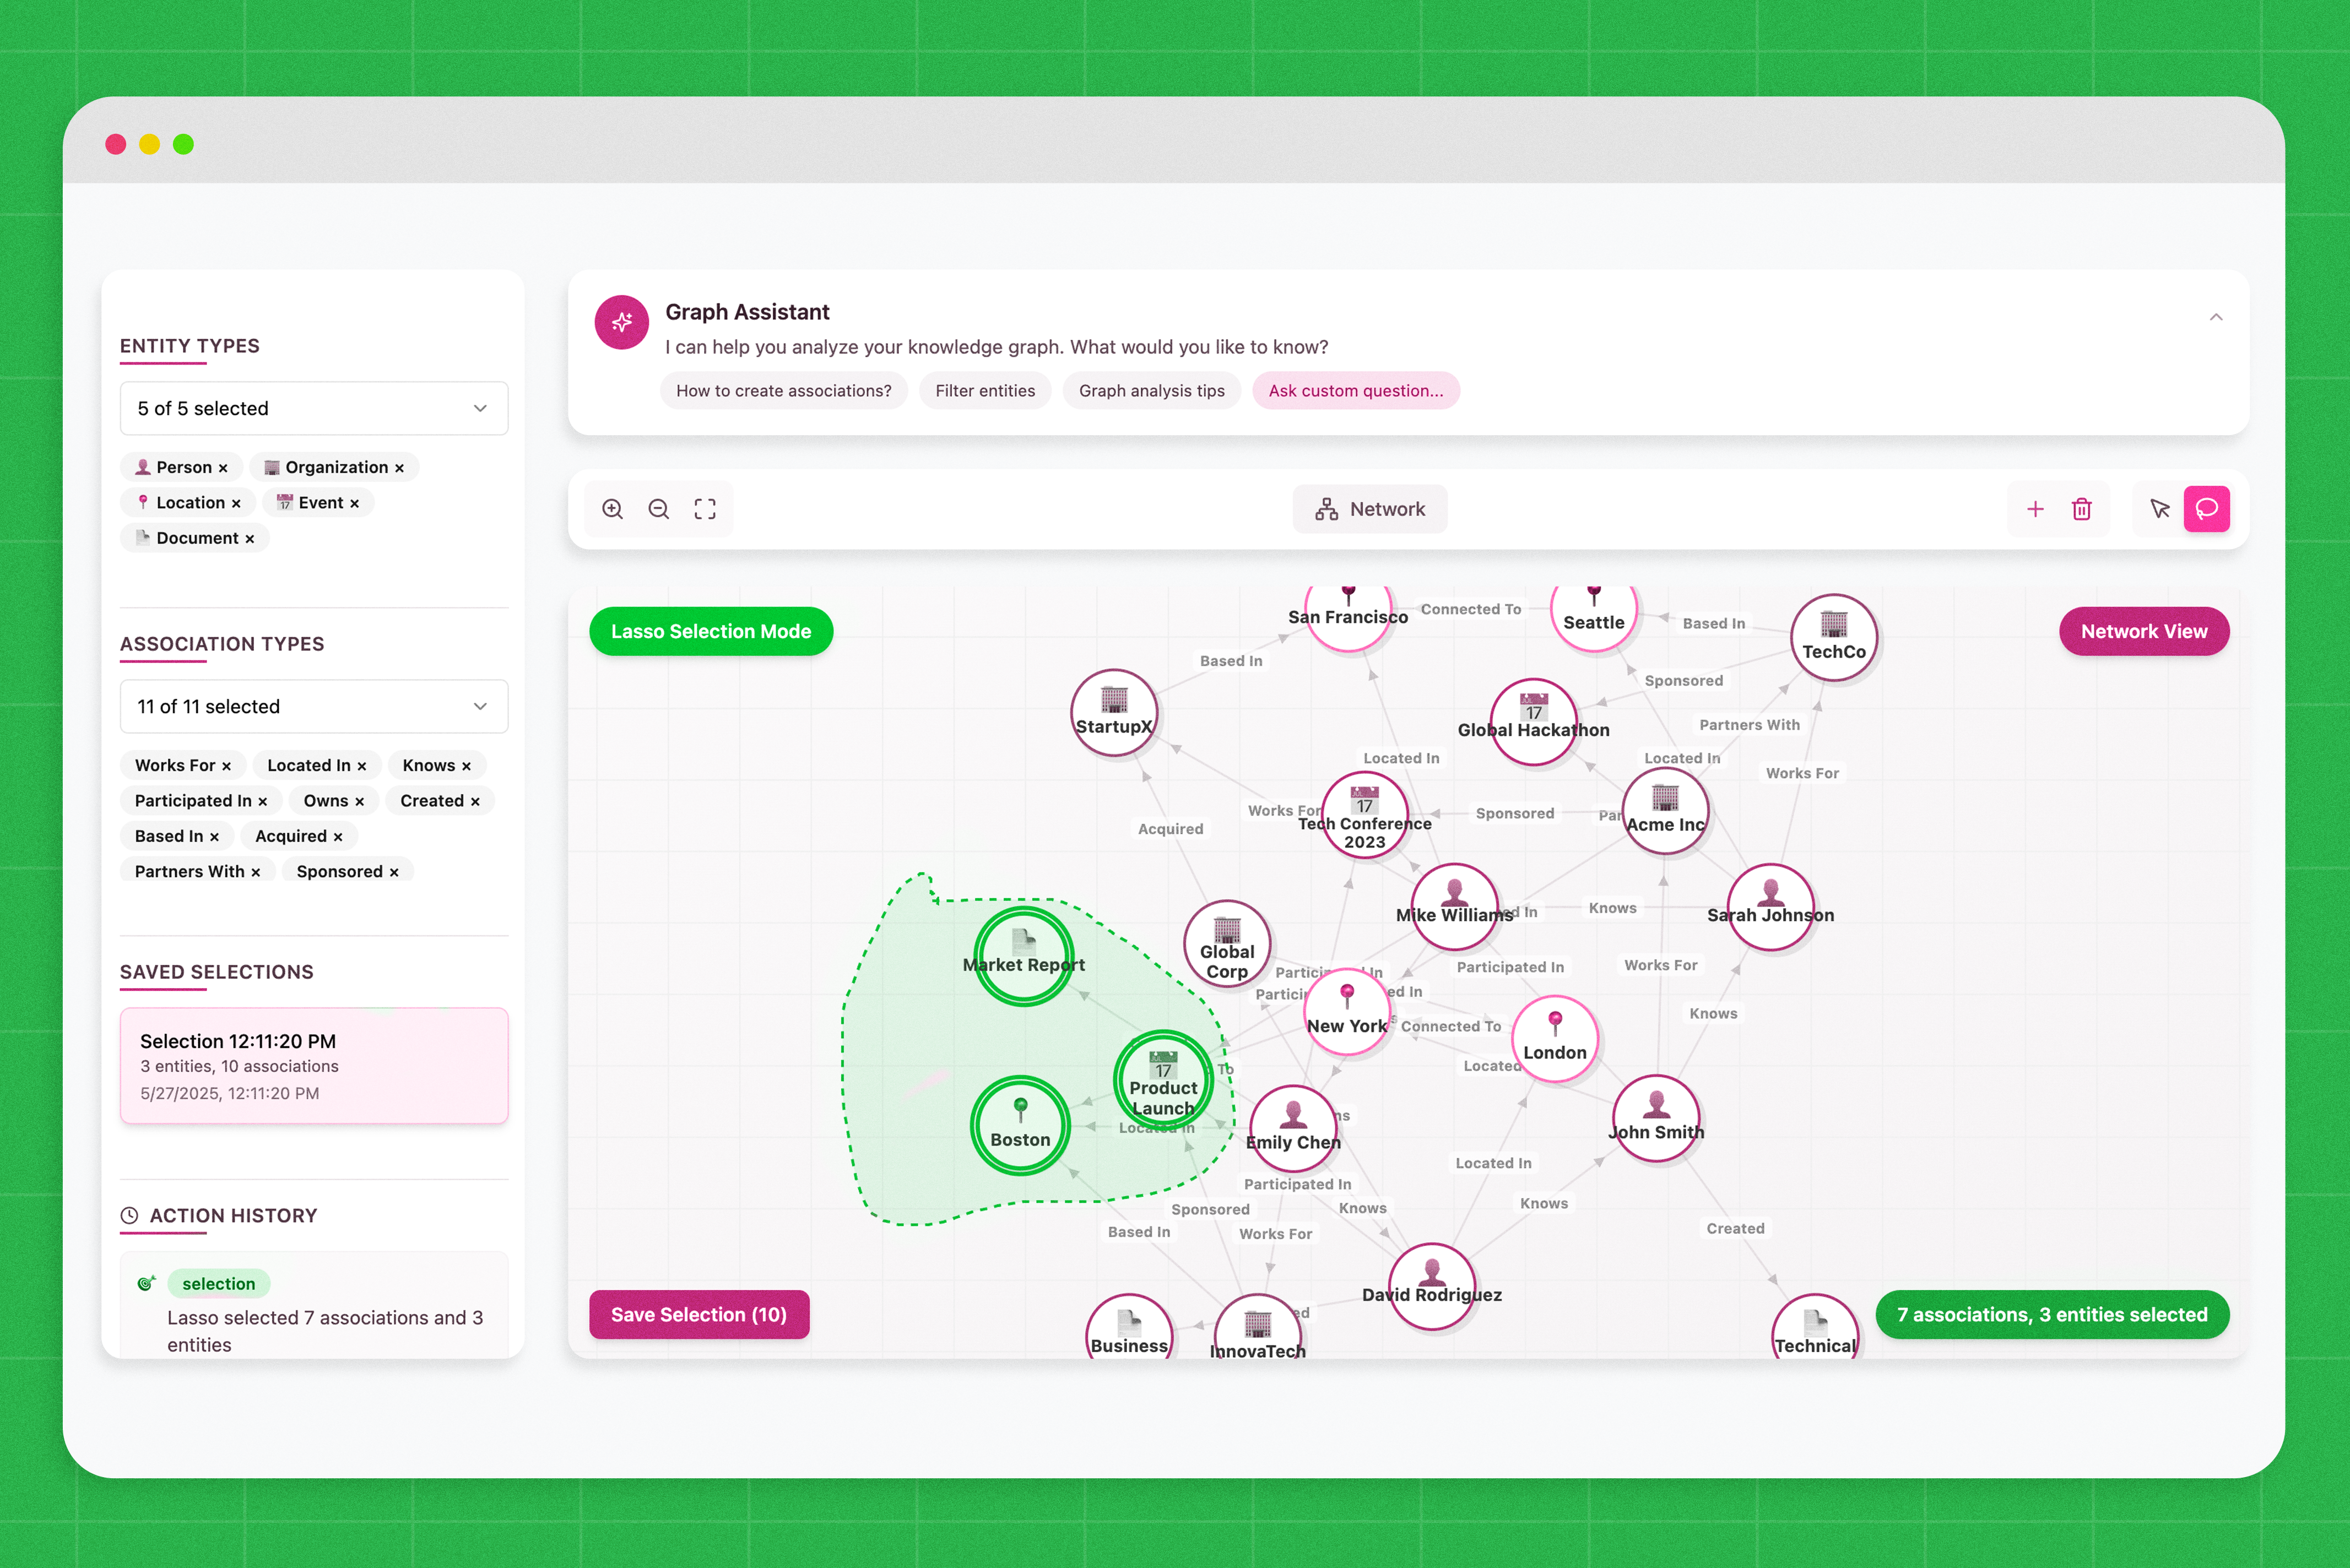The image size is (2350, 1568).
Task: Select the Acme Inc organization node
Action: coord(1665,810)
